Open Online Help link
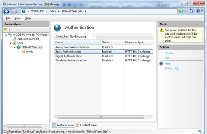 point(172,68)
